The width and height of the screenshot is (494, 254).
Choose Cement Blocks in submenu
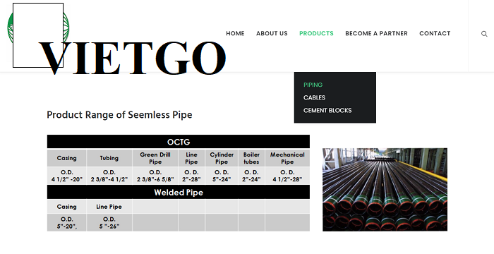click(x=327, y=111)
